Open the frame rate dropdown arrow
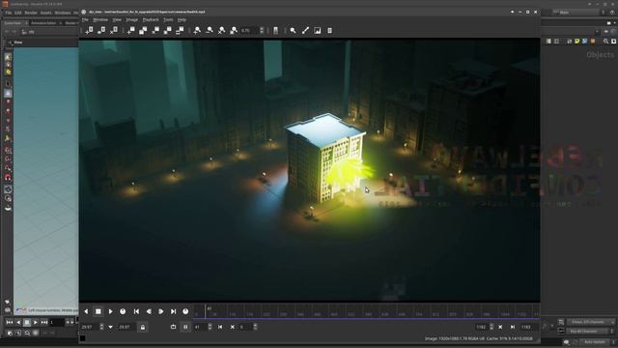618x348 pixels. coord(110,327)
